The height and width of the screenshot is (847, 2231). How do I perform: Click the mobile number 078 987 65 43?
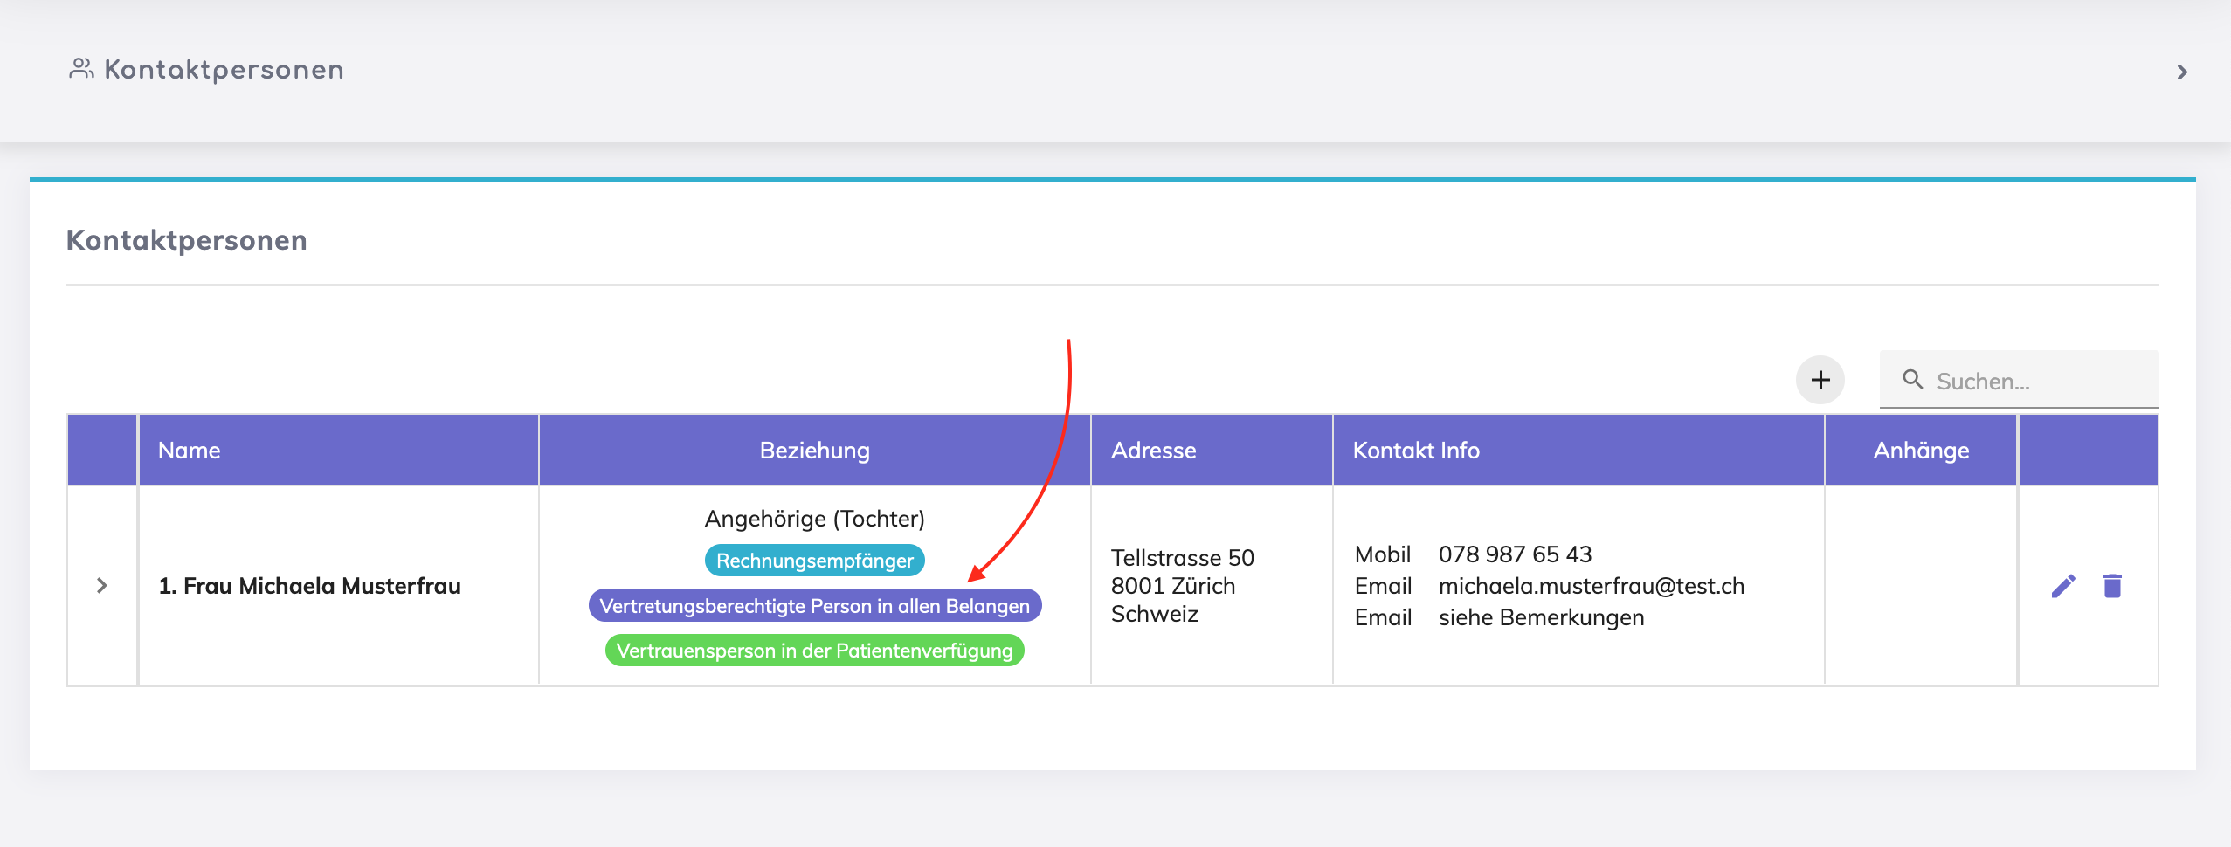pos(1515,554)
